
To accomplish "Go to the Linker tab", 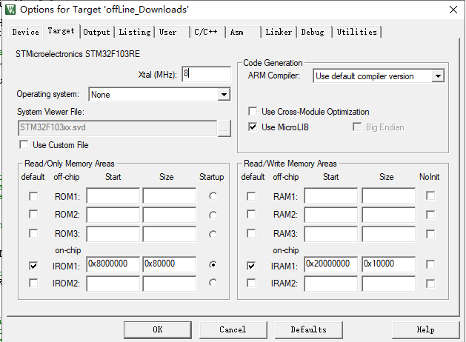I will point(279,32).
